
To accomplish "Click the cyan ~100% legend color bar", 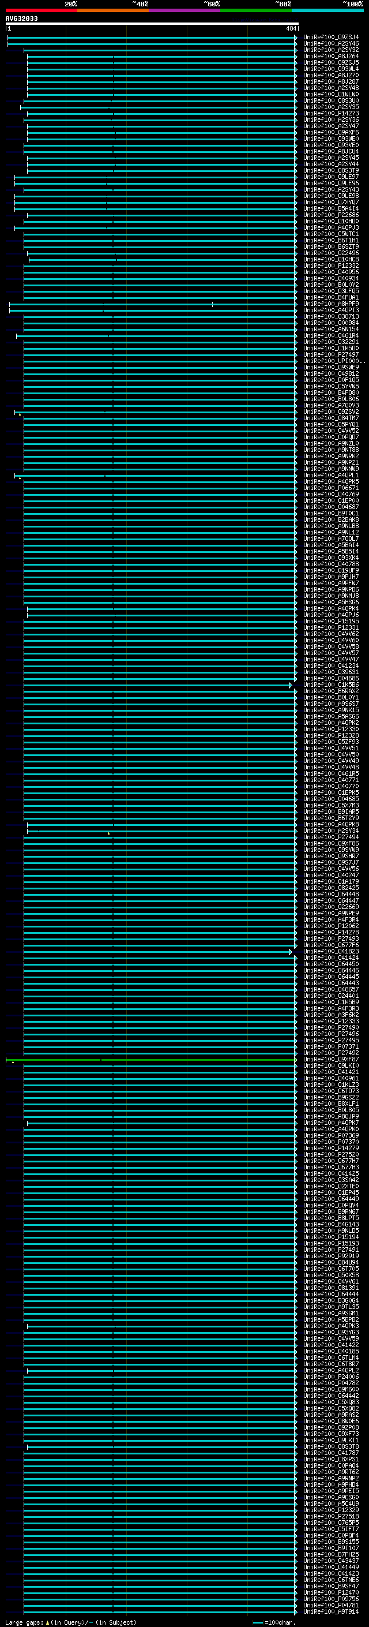I will tap(327, 10).
